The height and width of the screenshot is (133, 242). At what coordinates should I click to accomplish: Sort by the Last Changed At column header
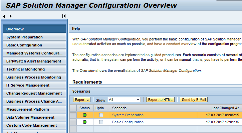[219, 108]
